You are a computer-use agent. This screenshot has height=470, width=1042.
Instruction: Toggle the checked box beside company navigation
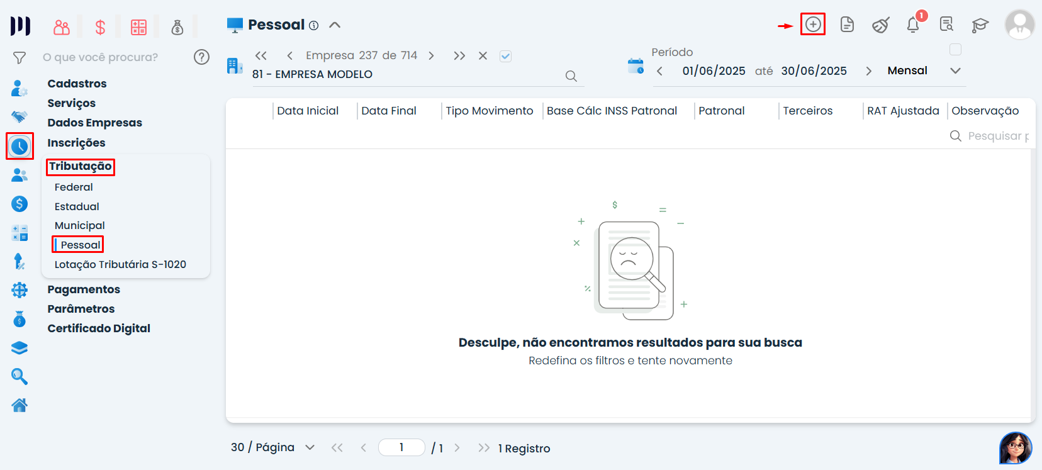[x=505, y=56]
